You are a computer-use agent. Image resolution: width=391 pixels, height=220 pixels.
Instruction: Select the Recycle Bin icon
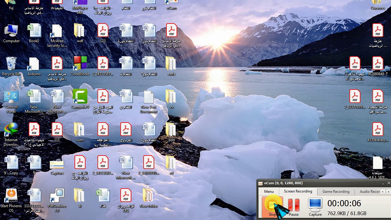(x=11, y=66)
